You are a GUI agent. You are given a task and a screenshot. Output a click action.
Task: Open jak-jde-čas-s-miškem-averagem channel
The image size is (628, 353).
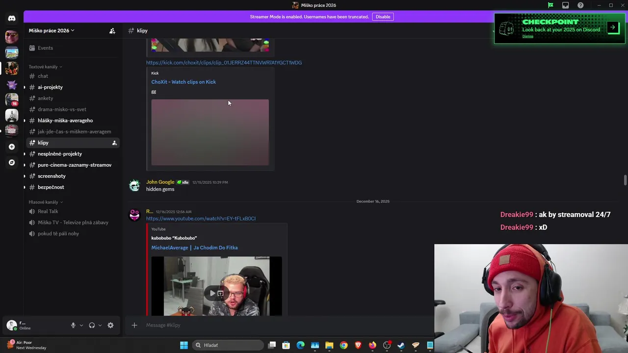click(73, 131)
